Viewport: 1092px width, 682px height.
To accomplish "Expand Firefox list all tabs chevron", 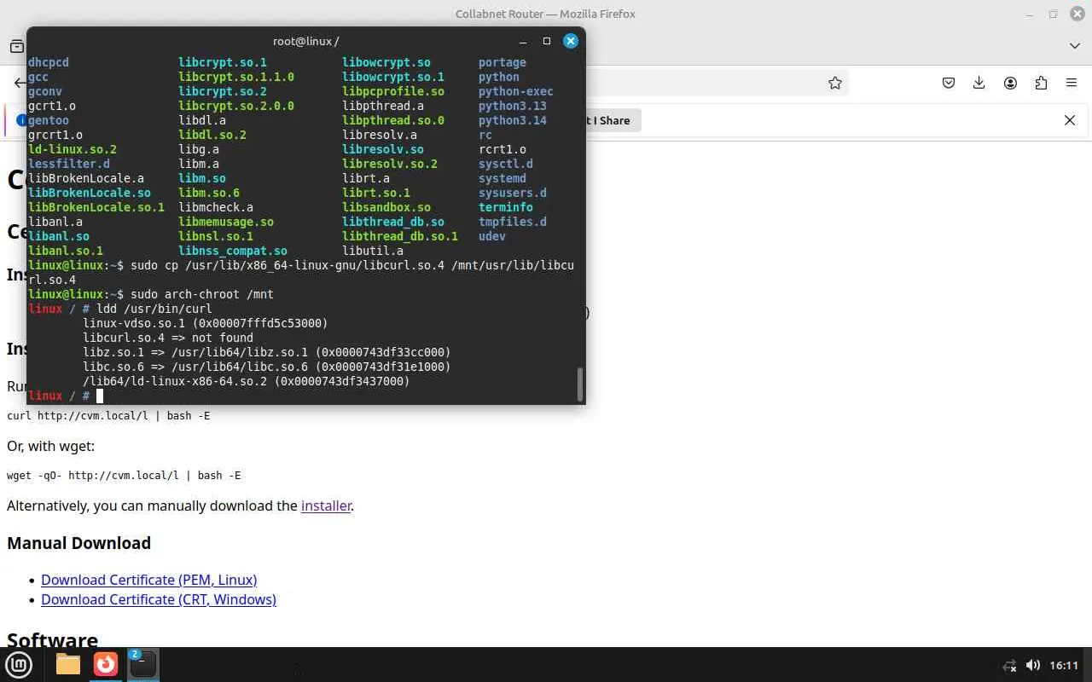I will coord(1075,45).
